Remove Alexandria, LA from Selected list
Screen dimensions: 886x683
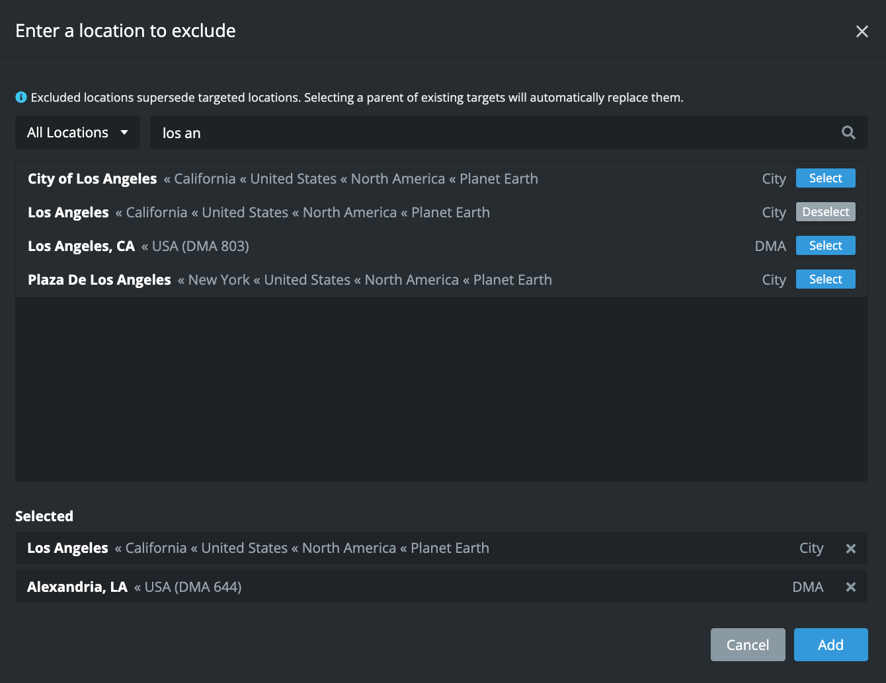(x=851, y=587)
